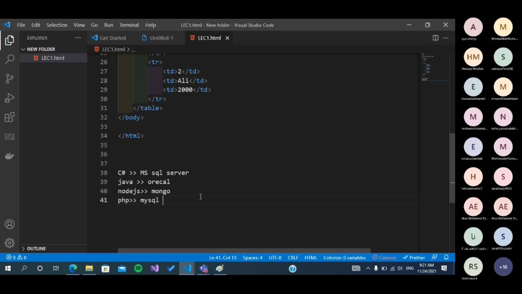Click LEC1.html in the breadcrumb
Image resolution: width=522 pixels, height=294 pixels.
(x=113, y=49)
